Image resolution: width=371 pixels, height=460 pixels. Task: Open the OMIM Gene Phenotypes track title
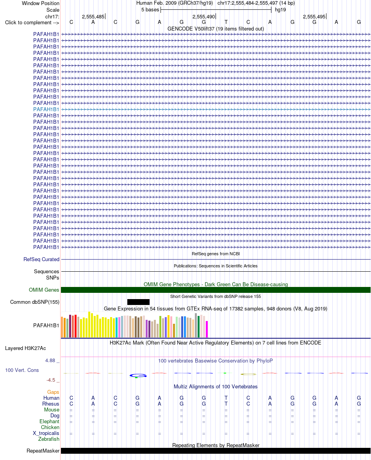(216, 284)
